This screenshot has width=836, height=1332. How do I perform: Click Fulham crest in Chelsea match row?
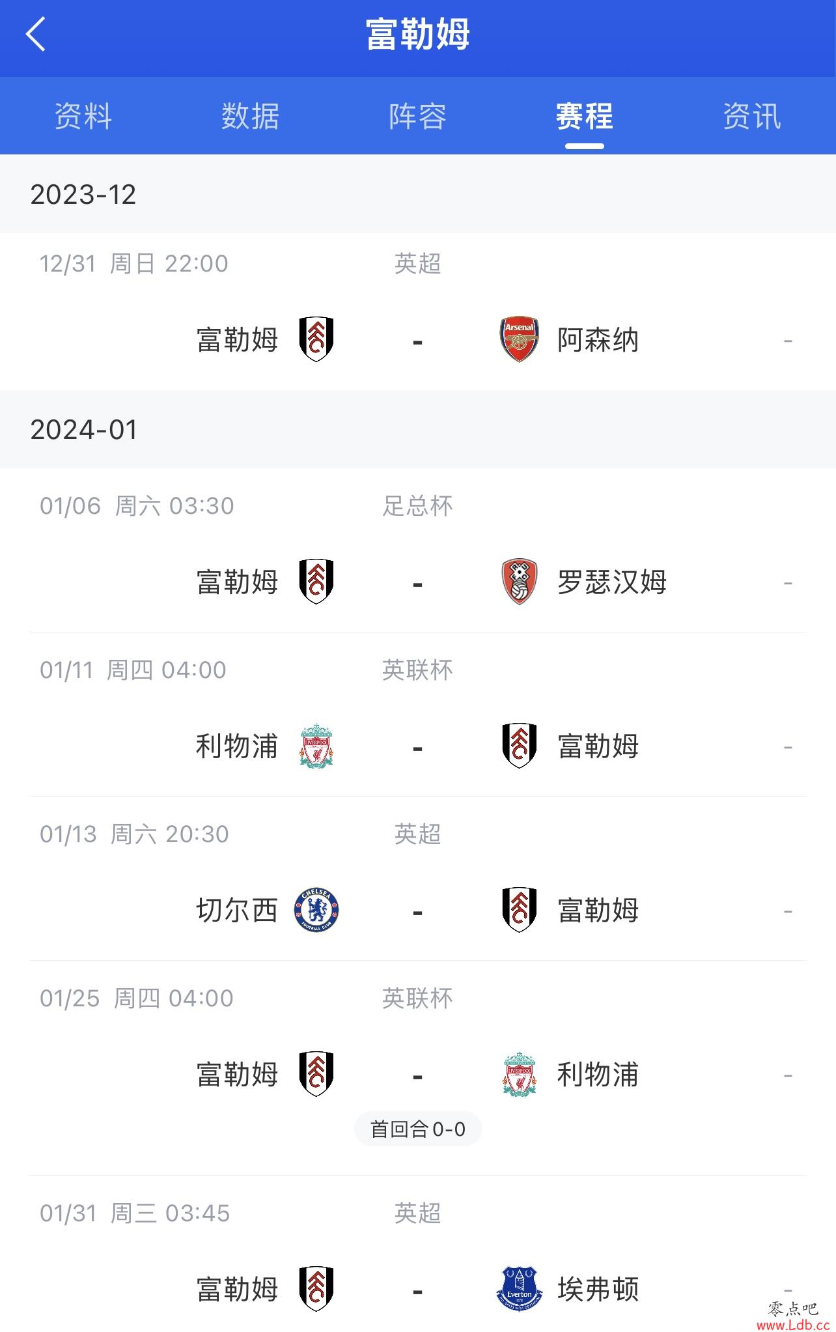point(519,910)
